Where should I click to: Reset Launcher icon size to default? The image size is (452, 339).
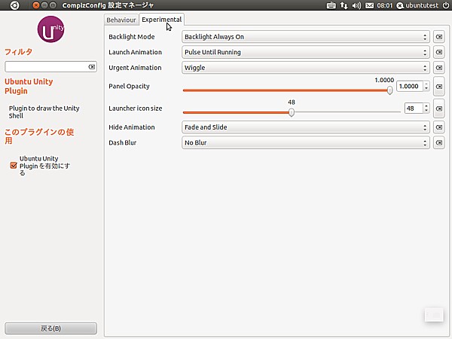(x=439, y=108)
